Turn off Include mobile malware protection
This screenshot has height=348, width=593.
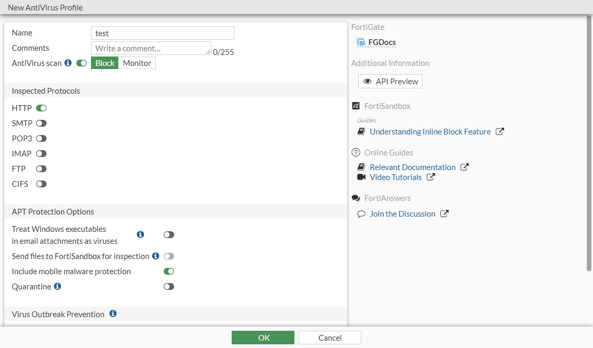[x=168, y=271]
